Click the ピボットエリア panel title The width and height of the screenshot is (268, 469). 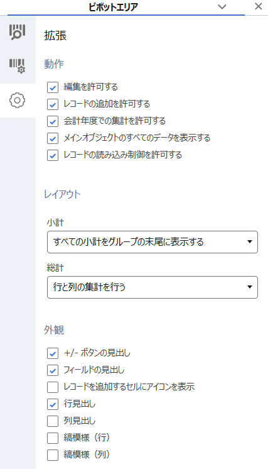coord(113,7)
